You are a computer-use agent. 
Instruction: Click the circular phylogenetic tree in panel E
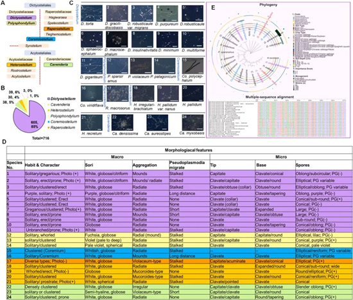(x=250, y=54)
